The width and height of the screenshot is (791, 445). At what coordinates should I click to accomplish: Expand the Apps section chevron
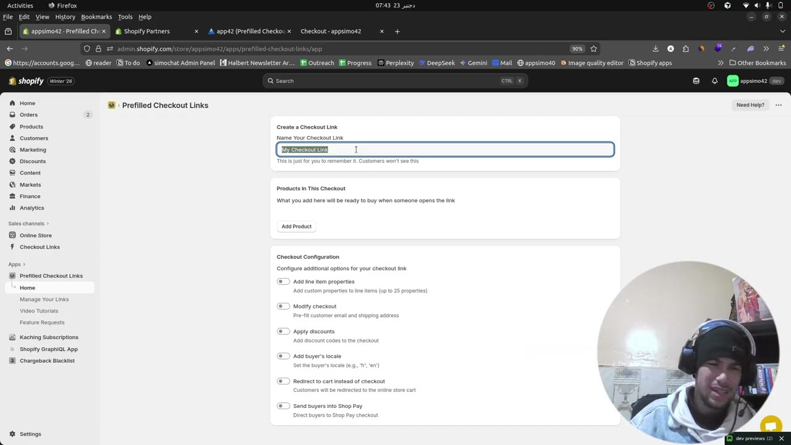[23, 265]
